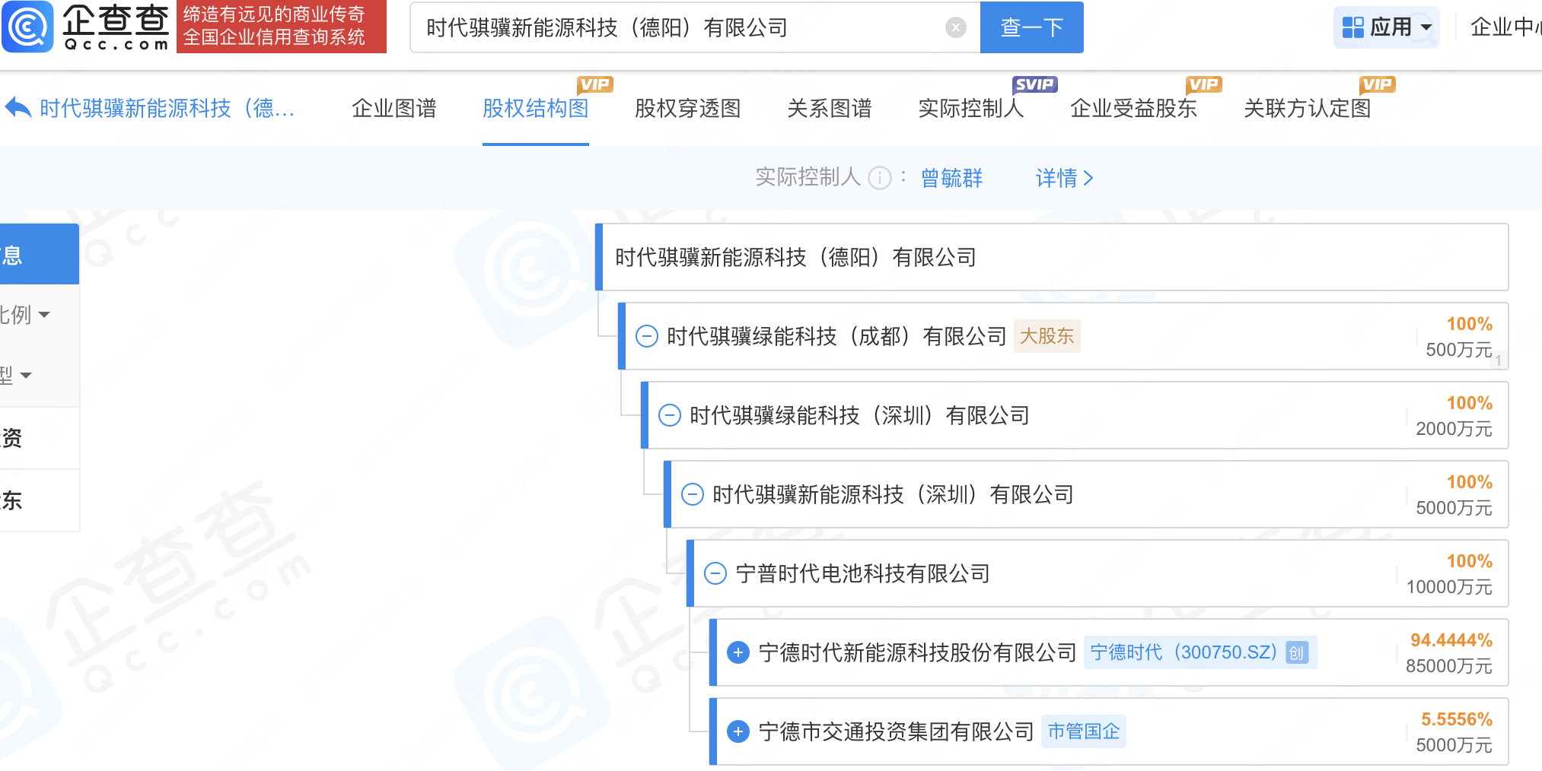Viewport: 1542px width, 771px height.
Task: Expand 宁德时代新能源科技股份有限公司 node
Action: 738,652
